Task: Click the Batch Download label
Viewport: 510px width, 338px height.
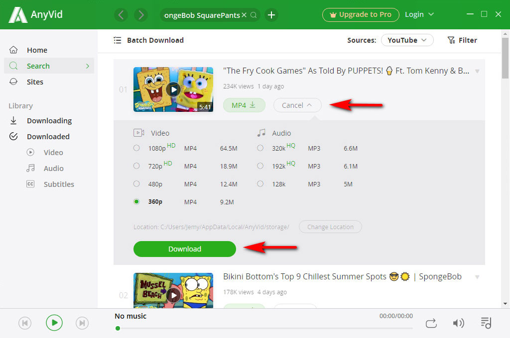Action: (x=155, y=40)
